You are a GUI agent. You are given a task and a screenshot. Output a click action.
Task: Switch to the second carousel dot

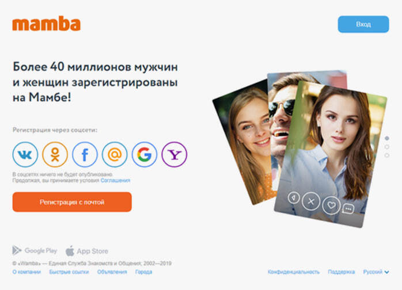pyautogui.click(x=387, y=147)
